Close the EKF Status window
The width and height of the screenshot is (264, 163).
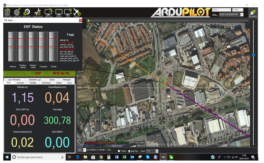80,20
